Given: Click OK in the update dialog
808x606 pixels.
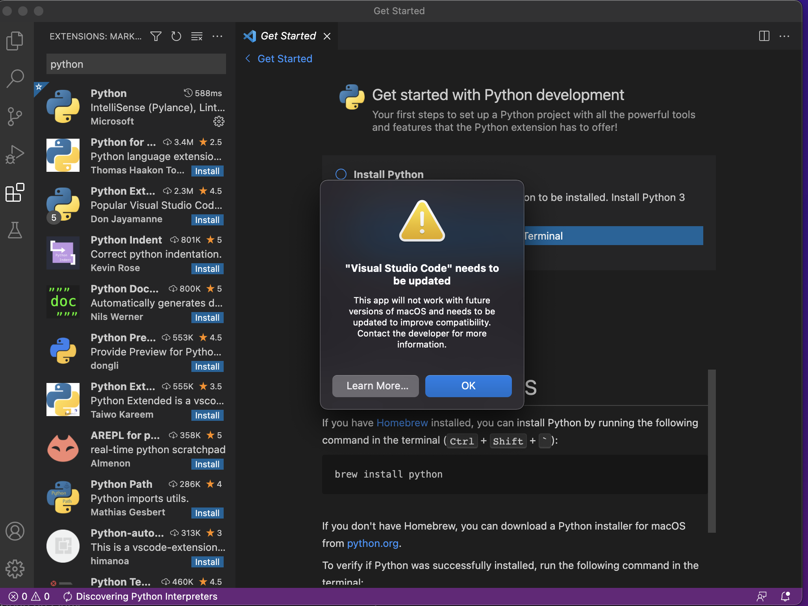Looking at the screenshot, I should [x=469, y=386].
